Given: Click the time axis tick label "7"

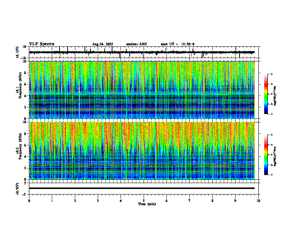Looking at the screenshot, I should (x=190, y=201).
